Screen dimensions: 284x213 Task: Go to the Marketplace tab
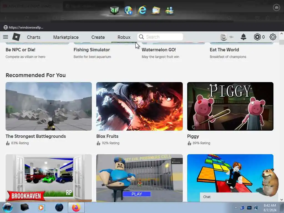point(66,37)
